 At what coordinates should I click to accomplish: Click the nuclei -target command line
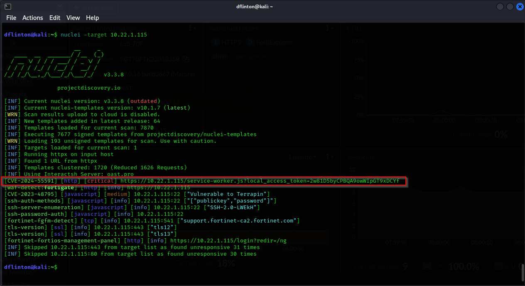(103, 35)
